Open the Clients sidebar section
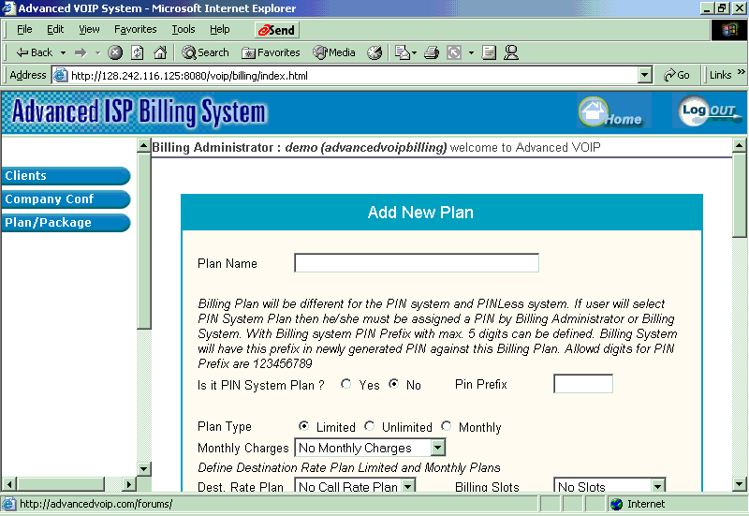 [x=66, y=176]
